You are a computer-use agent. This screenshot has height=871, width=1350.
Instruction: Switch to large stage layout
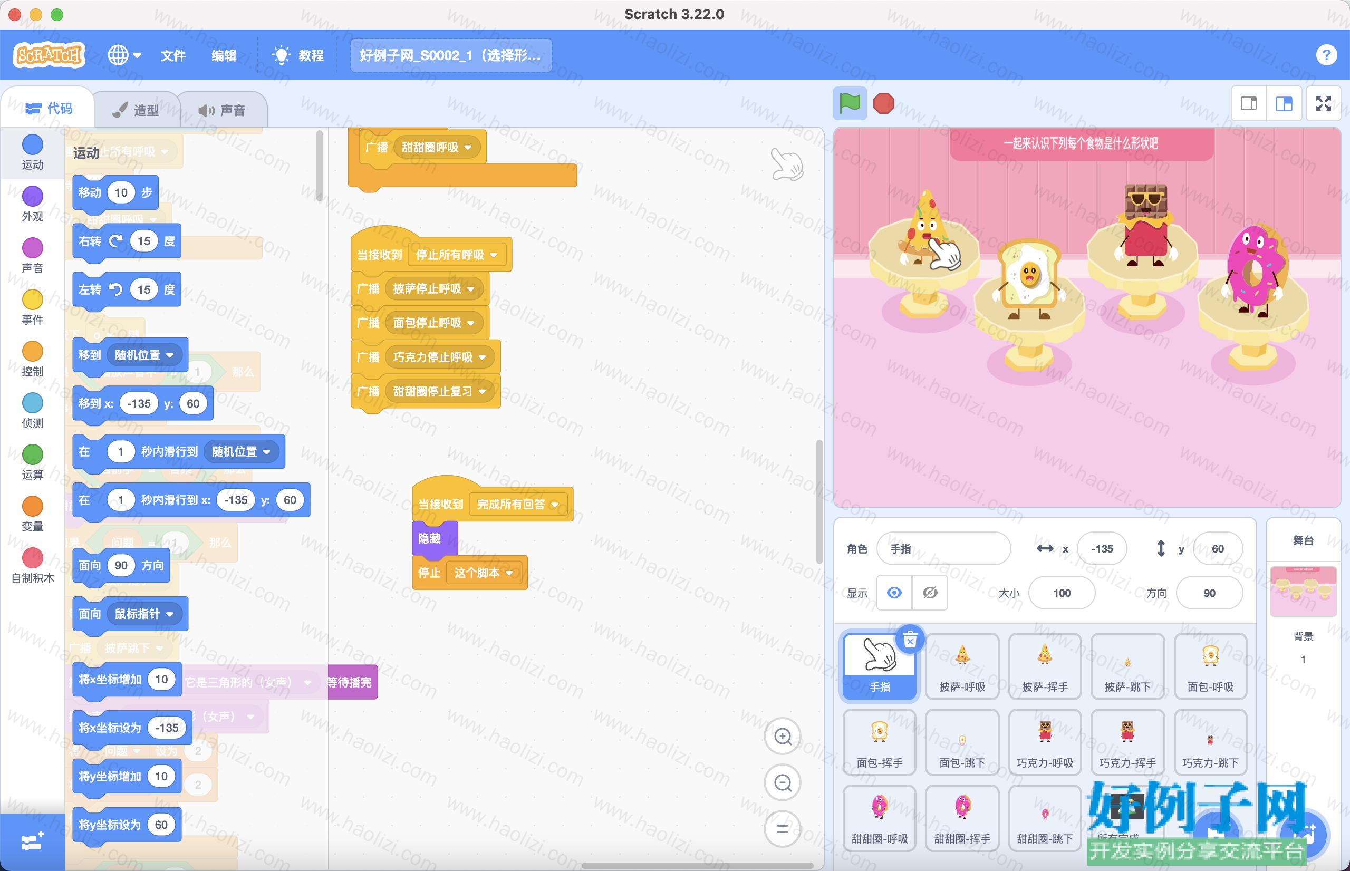1284,103
